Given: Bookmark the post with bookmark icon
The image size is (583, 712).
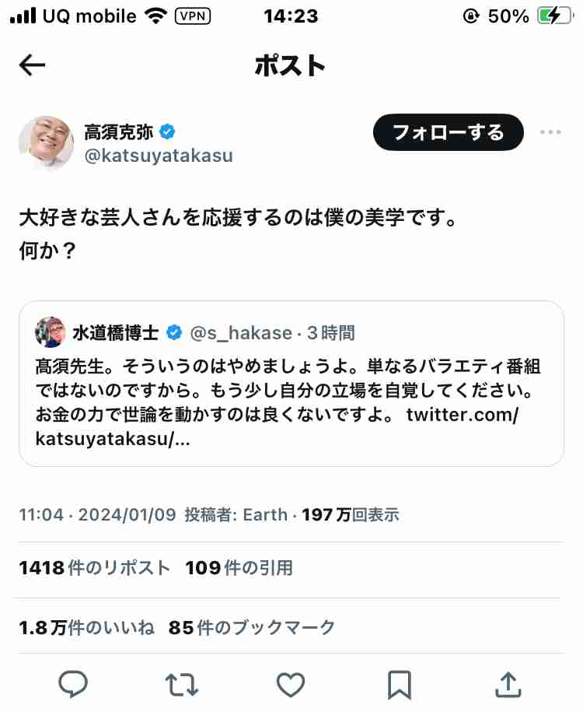Looking at the screenshot, I should [400, 685].
